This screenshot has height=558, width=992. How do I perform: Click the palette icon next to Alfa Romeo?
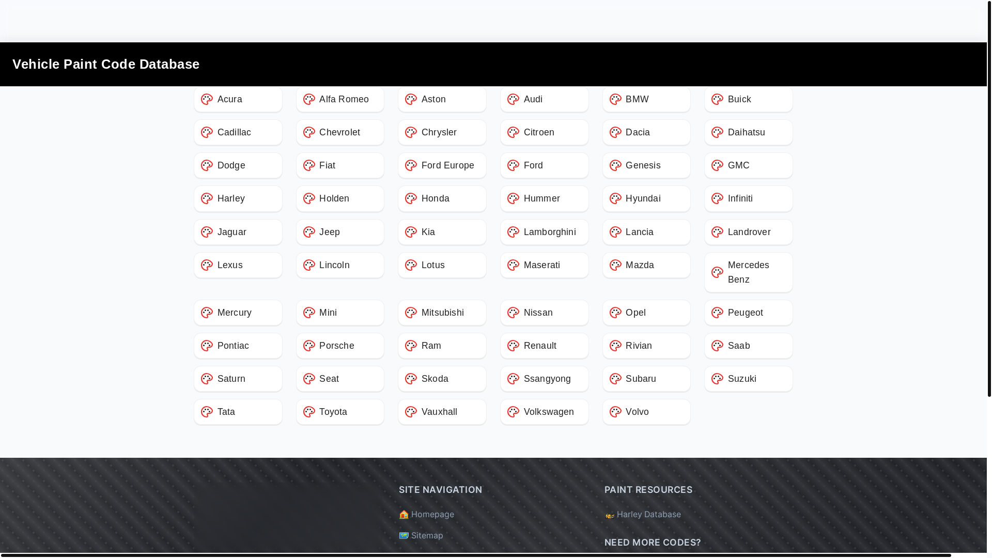point(309,99)
